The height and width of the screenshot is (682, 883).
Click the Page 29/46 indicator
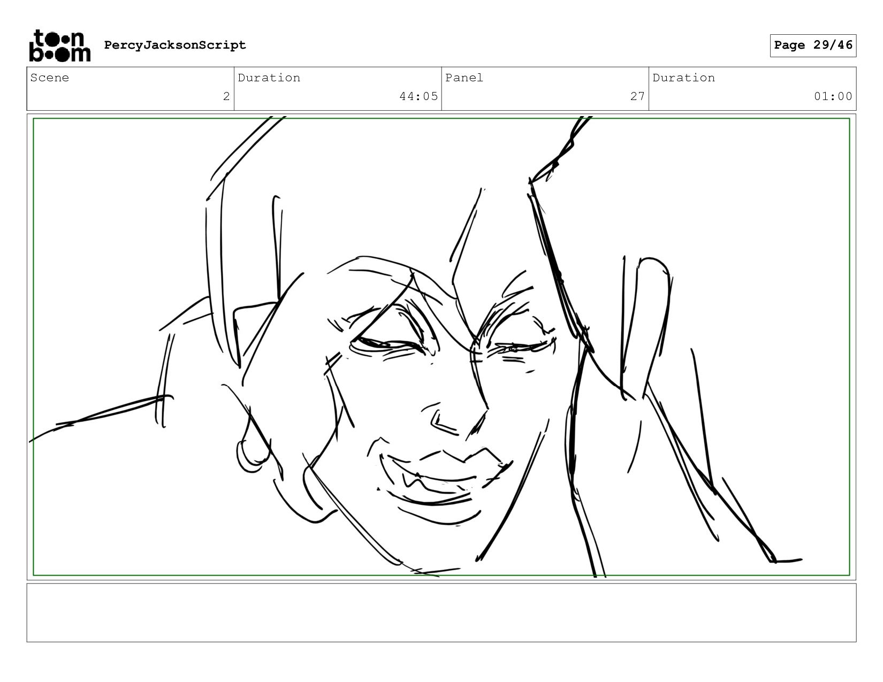tap(813, 45)
